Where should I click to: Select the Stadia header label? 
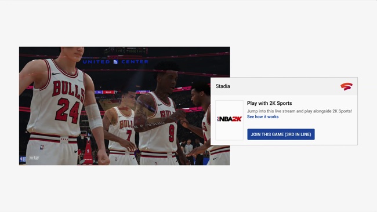click(x=223, y=86)
